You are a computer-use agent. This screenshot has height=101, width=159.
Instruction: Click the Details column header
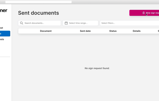click(137, 31)
